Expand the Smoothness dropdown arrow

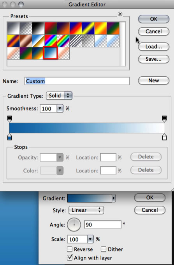coord(60,109)
